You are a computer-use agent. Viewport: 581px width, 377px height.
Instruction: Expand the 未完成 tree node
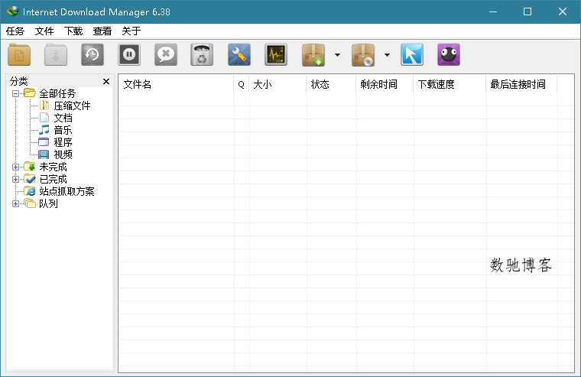[x=15, y=167]
